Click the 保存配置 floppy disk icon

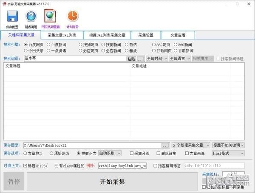tap(12, 16)
